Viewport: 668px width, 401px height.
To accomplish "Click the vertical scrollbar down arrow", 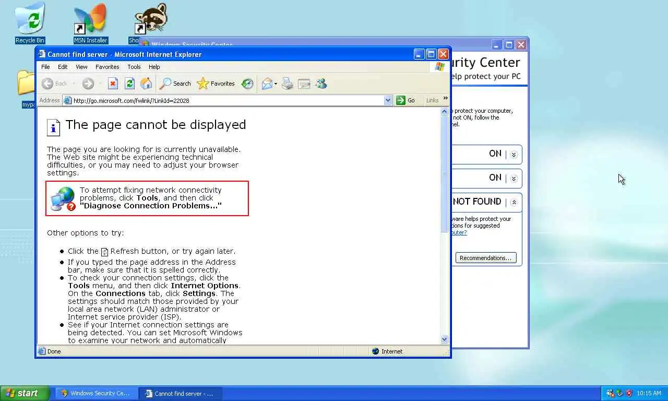I will click(x=445, y=339).
